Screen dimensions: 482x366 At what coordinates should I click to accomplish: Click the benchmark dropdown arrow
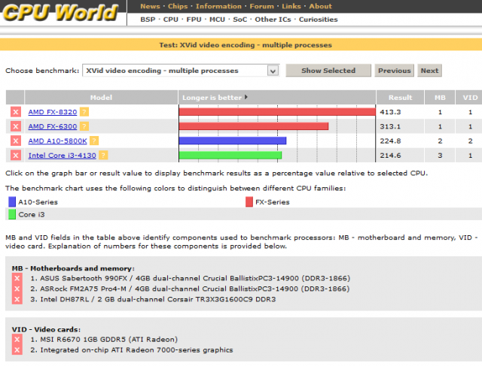pos(273,71)
